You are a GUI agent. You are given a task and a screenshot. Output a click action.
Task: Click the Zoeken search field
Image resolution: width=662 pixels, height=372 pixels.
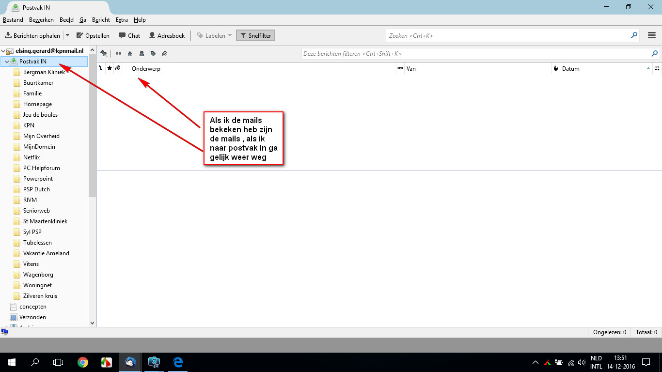[509, 35]
